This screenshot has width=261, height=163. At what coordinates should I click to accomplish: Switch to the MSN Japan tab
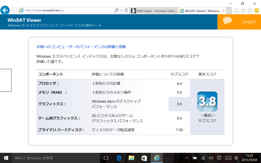[x=154, y=11]
